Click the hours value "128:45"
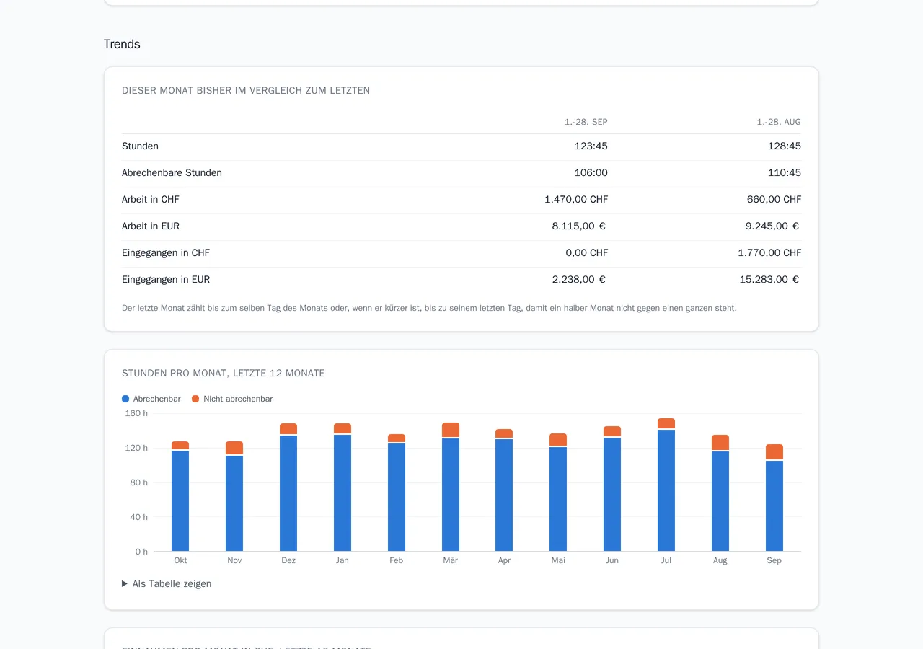Viewport: 923px width, 649px height. pyautogui.click(x=785, y=146)
